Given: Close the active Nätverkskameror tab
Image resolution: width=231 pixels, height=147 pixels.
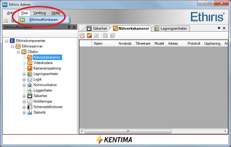Looking at the screenshot, I should (x=224, y=28).
